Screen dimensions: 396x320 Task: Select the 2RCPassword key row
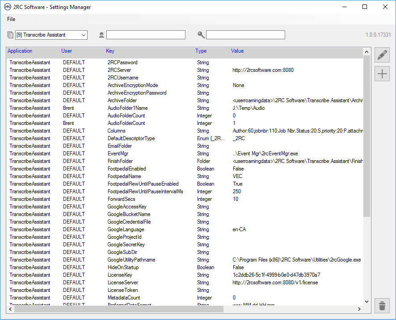(x=185, y=62)
